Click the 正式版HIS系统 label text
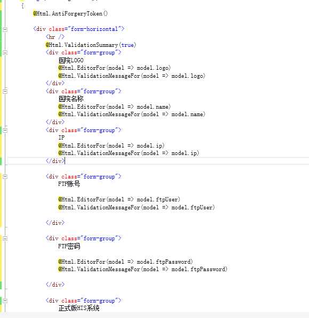Viewport: 309px width, 318px height. click(x=79, y=308)
